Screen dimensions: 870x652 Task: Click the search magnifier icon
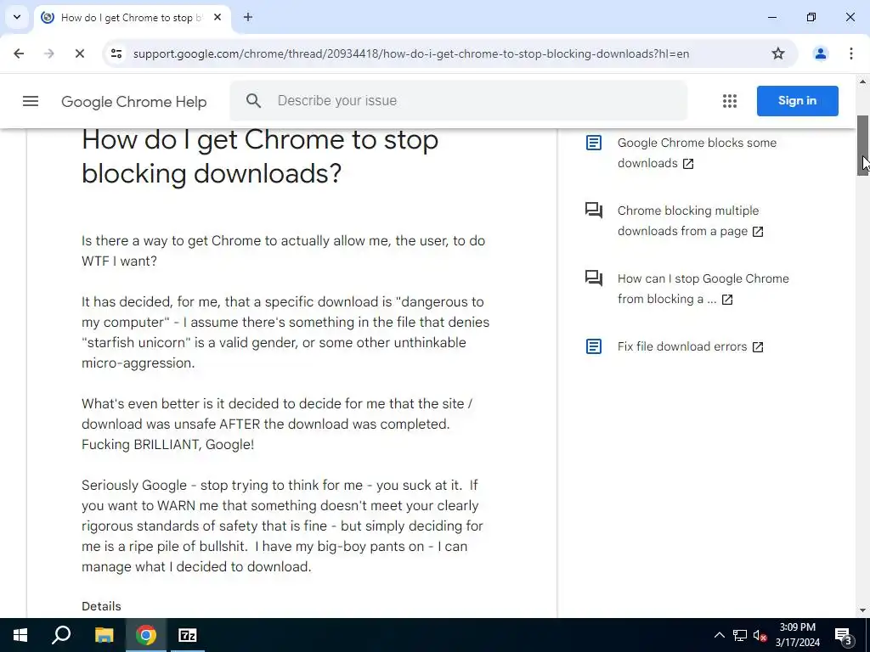(x=253, y=101)
